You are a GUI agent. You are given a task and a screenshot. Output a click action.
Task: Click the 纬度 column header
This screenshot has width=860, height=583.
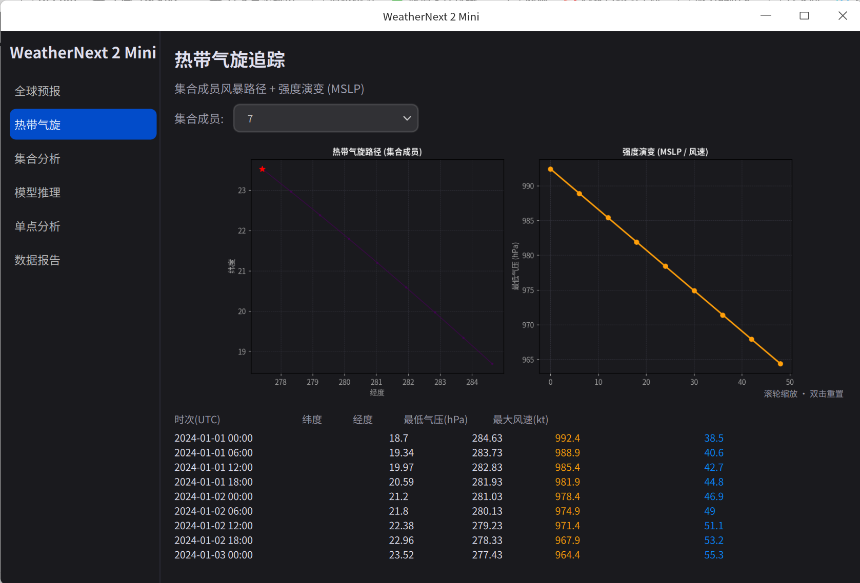(x=312, y=420)
